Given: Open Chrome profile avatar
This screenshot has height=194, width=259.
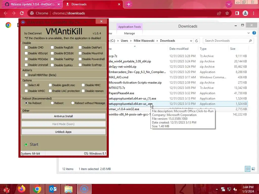Looking at the screenshot, I should click(x=245, y=13).
